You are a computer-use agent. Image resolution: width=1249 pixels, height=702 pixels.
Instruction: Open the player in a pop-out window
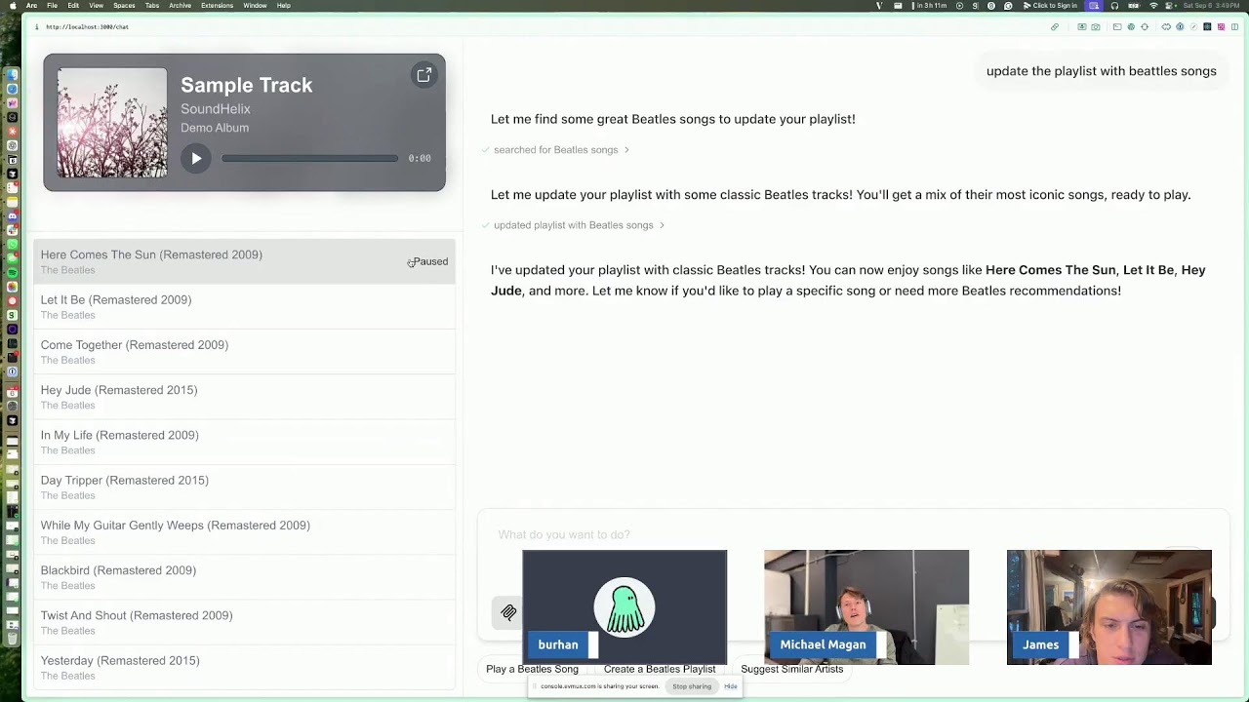click(424, 75)
